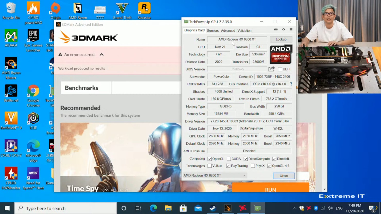Switch to the Sensors tab
The image size is (381, 214).
pos(213,31)
